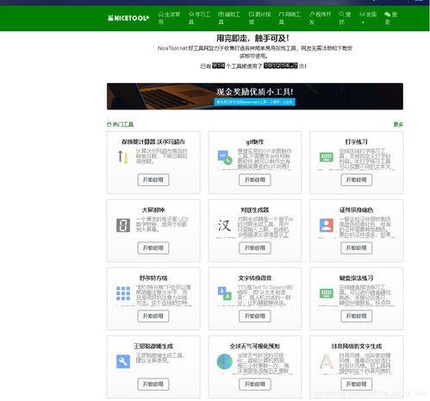Screen dimensions: 430x401
Task: Start using the 大屏时钟 tool
Action: [x=153, y=247]
